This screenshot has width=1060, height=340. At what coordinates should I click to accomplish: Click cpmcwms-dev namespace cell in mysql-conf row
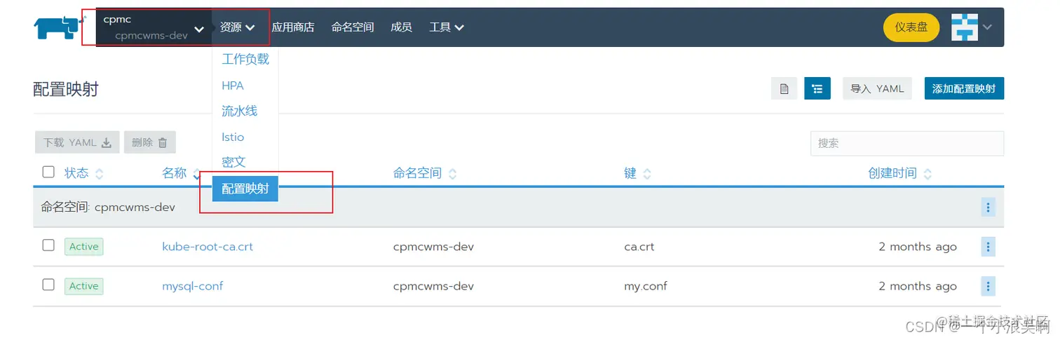434,286
